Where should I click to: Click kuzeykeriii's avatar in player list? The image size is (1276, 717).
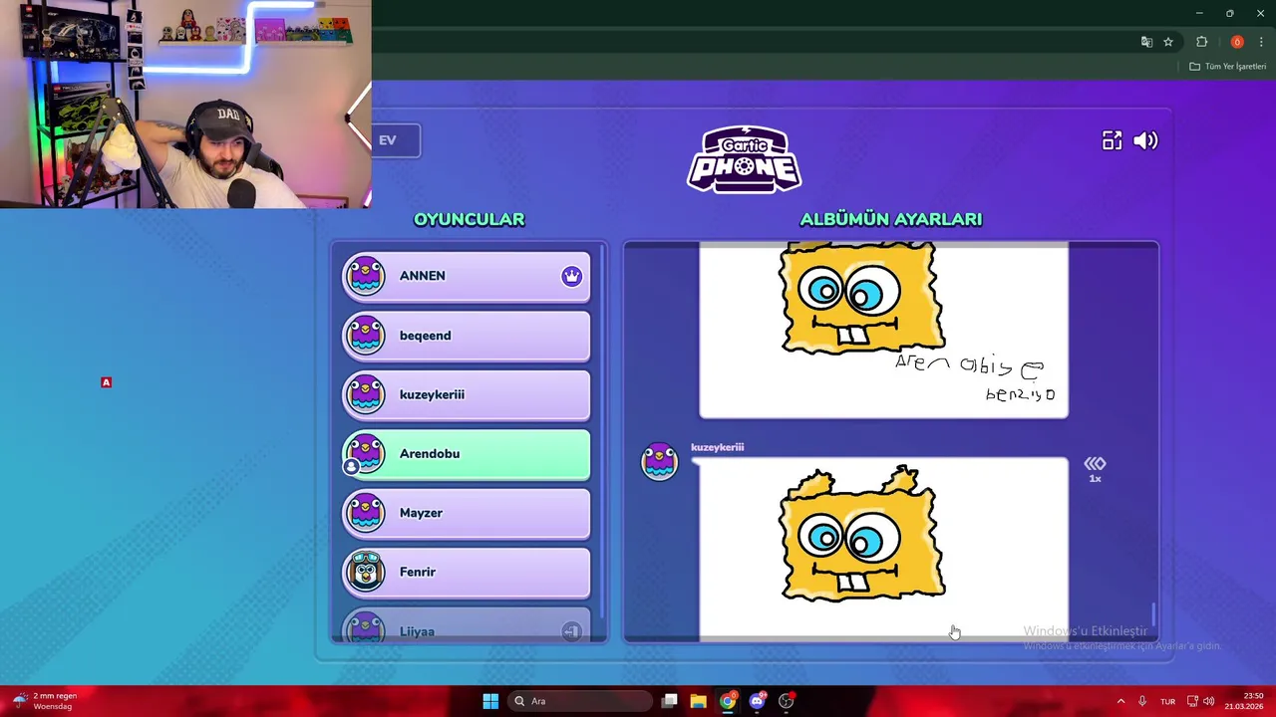pyautogui.click(x=366, y=394)
